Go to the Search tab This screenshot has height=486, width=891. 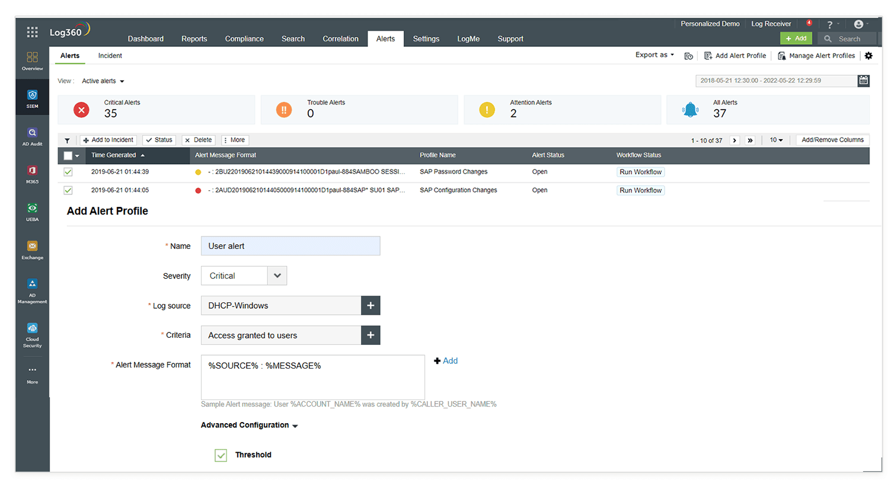[x=293, y=39]
